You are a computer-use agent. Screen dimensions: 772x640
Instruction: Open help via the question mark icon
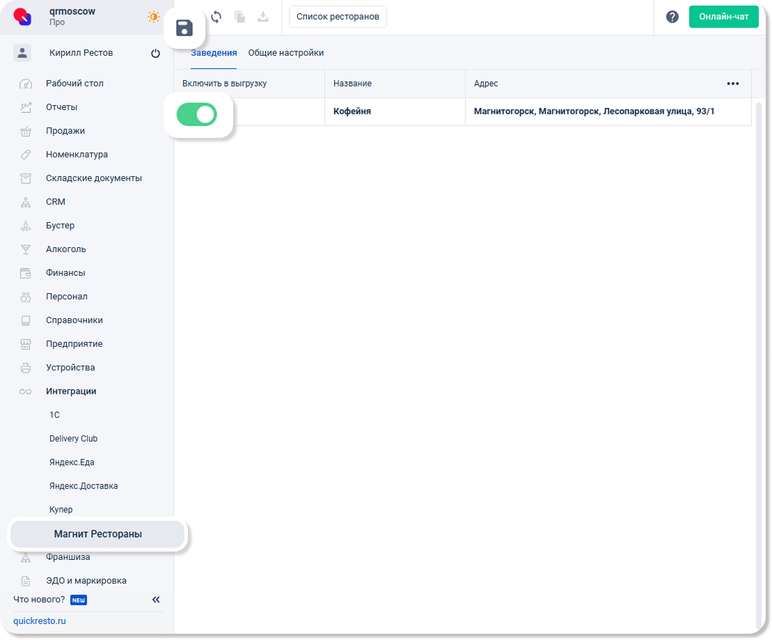pos(672,17)
